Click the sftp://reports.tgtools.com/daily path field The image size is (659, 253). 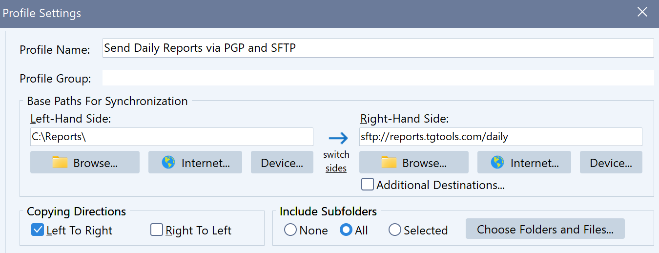pos(500,137)
